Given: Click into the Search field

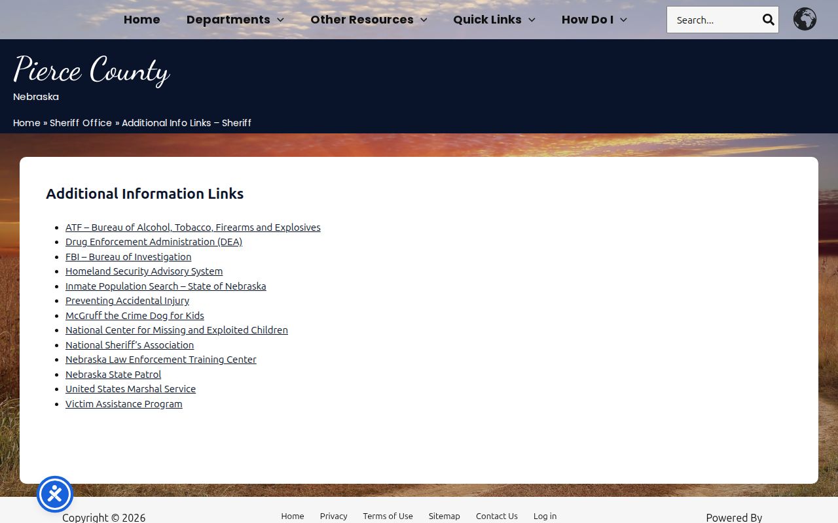Looking at the screenshot, I should [x=714, y=20].
